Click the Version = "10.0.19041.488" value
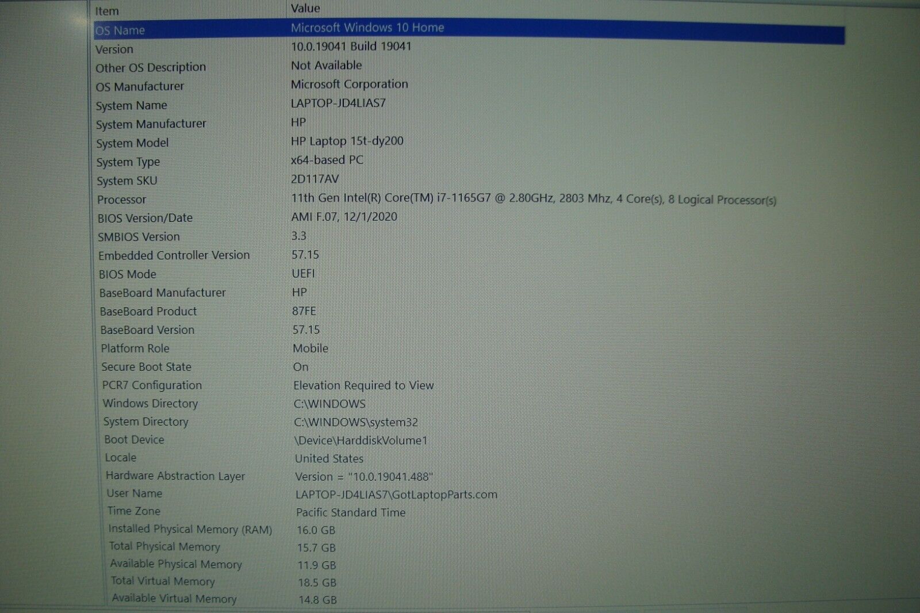The height and width of the screenshot is (613, 920). [365, 477]
